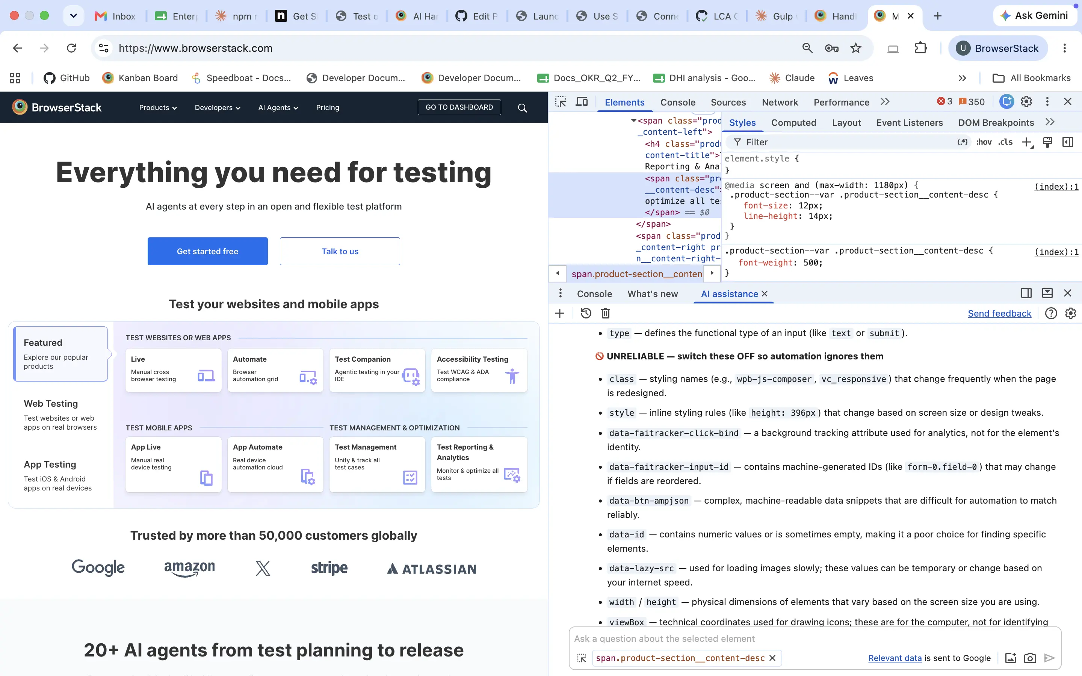Click the take screenshot camera icon
This screenshot has height=676, width=1082.
1030,658
